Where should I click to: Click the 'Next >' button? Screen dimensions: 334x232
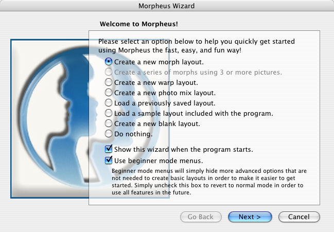pyautogui.click(x=250, y=217)
